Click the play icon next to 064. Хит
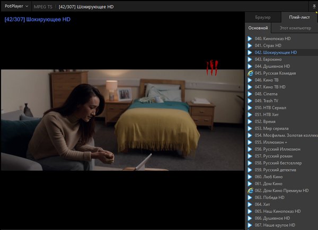The width and height of the screenshot is (318, 230). coord(250,204)
